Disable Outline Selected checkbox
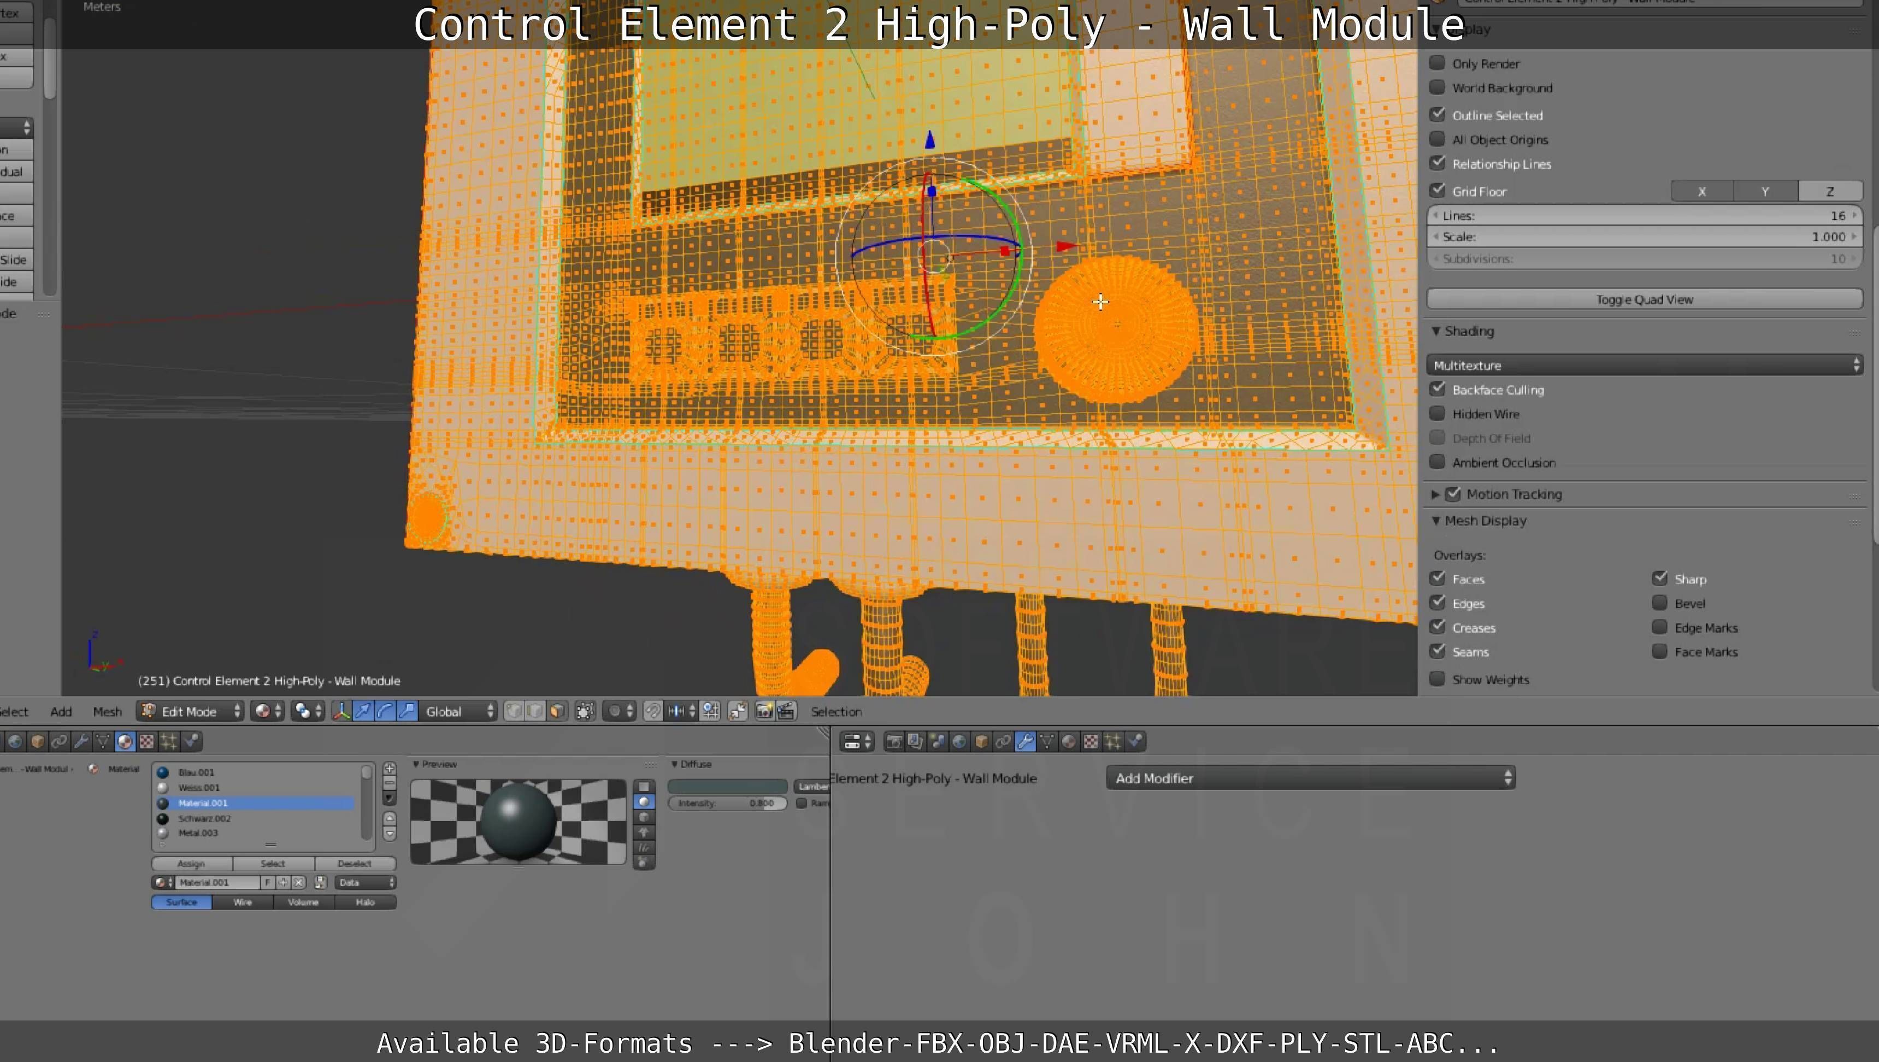 (x=1437, y=115)
